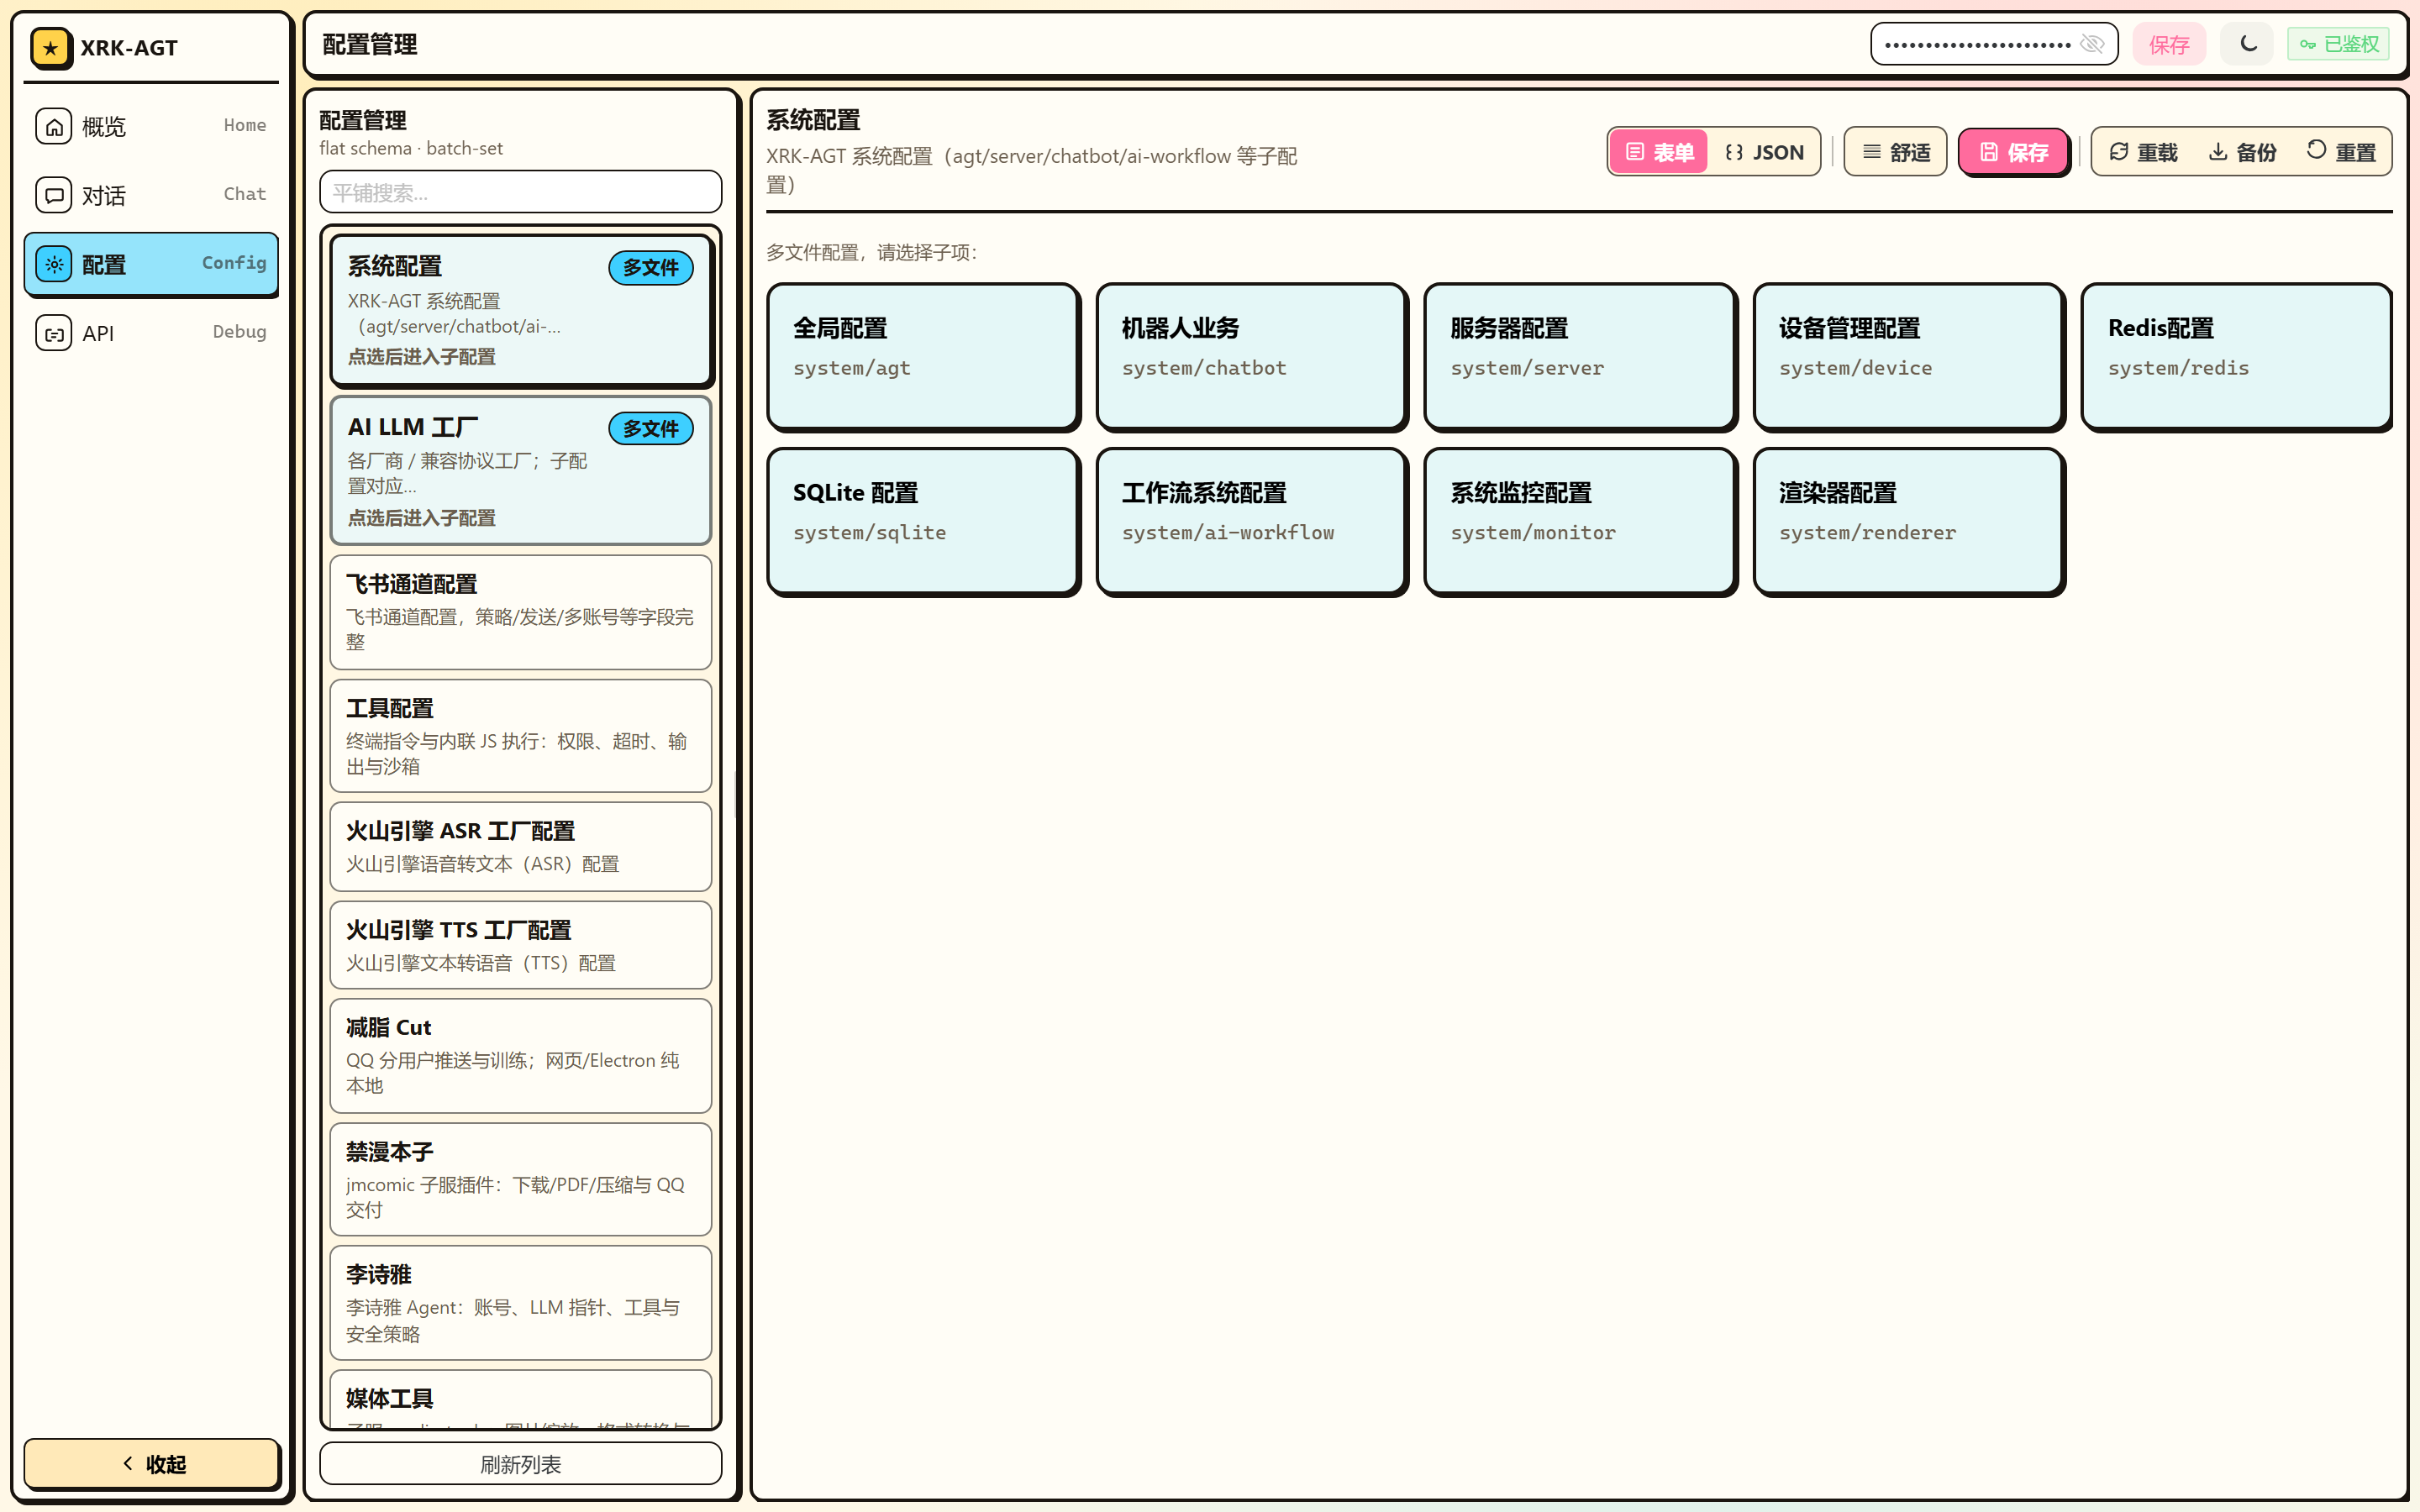
Task: Open SQLite 配置 system/sqlite card
Action: pos(923,521)
